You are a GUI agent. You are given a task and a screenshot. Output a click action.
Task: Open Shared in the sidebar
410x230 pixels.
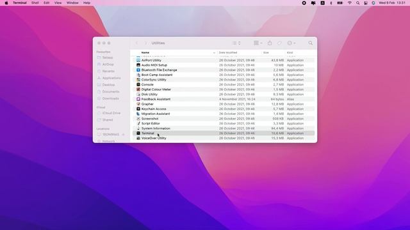pos(108,120)
